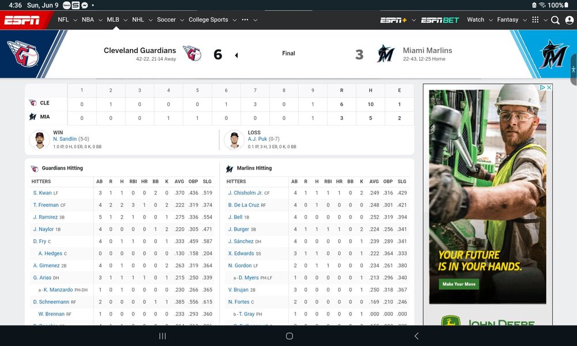Image resolution: width=577 pixels, height=346 pixels.
Task: Open K. Manzardo's player link
Action: (x=58, y=289)
